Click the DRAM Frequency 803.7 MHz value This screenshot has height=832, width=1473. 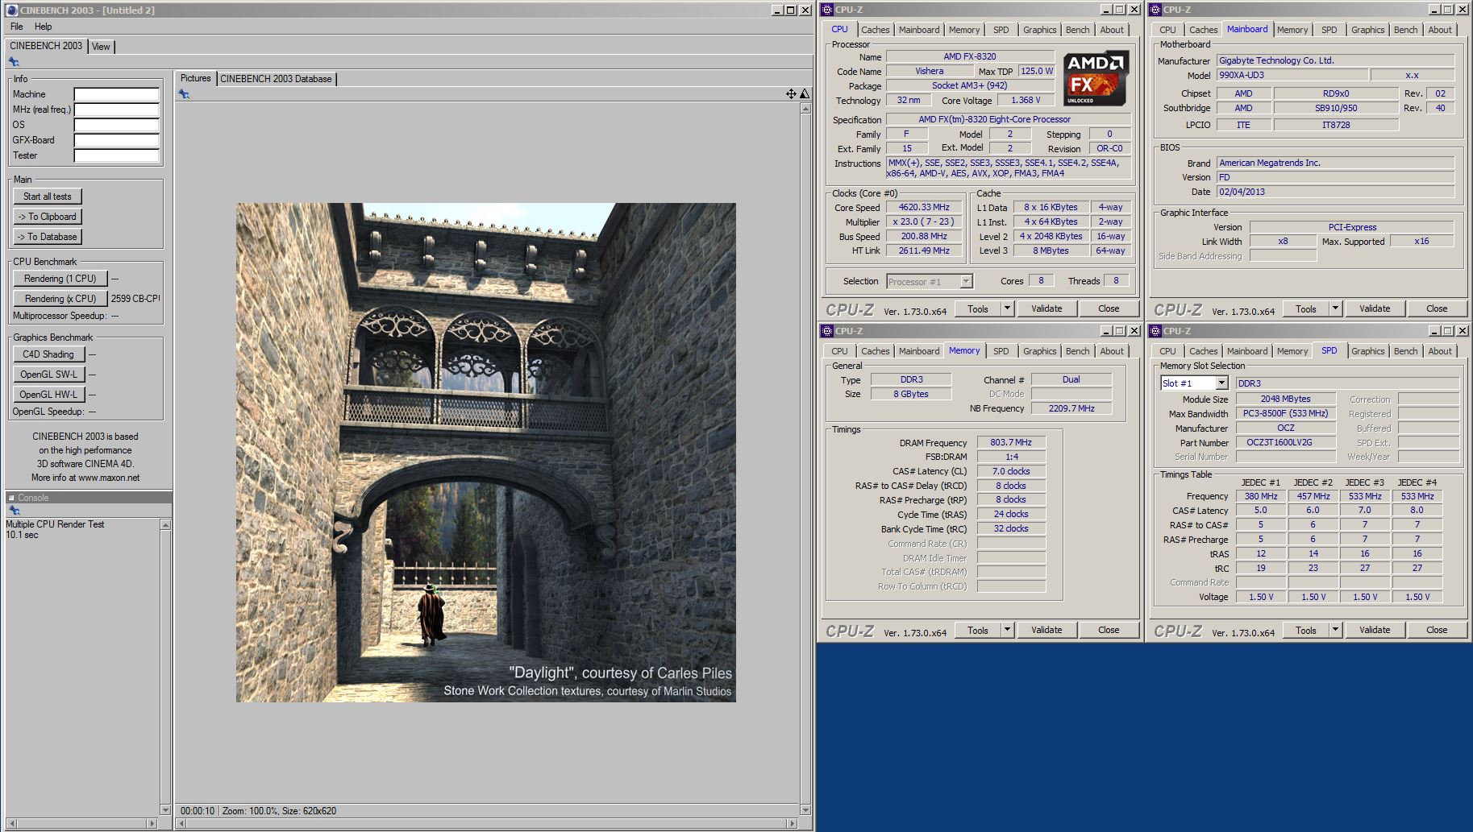pos(1011,442)
